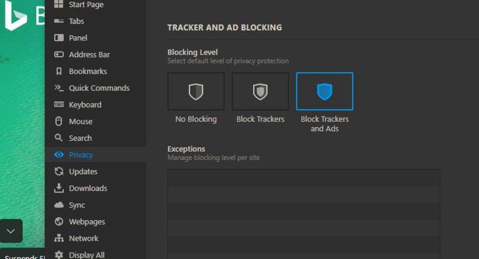479x259 pixels.
Task: Click the Downloads arrow icon
Action: coord(59,188)
